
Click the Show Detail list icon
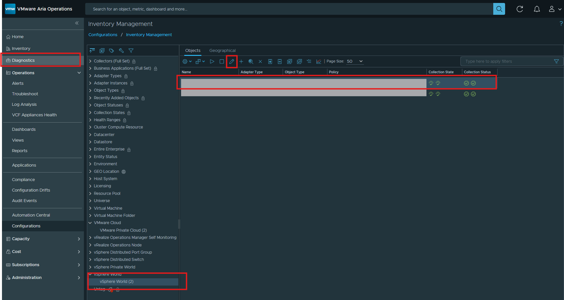click(309, 61)
